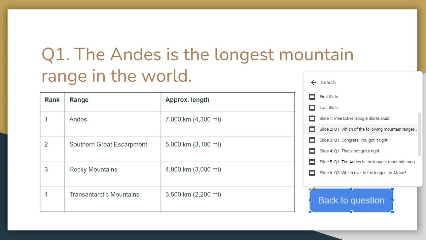
Task: Click the slide icon beside First Slide
Action: click(312, 96)
